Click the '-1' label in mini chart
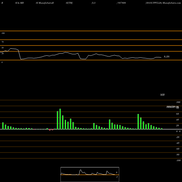The image size is (182, 182). tap(116, 177)
